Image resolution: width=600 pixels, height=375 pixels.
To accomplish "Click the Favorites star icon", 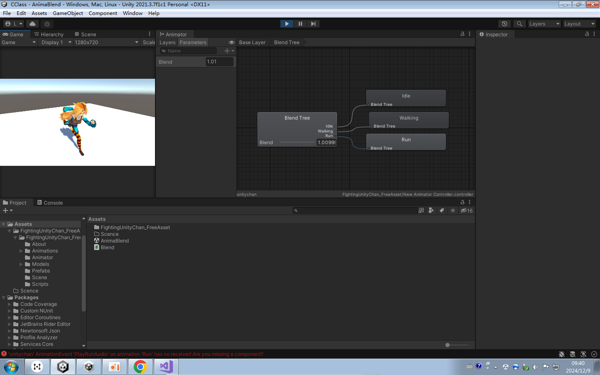I will 453,210.
